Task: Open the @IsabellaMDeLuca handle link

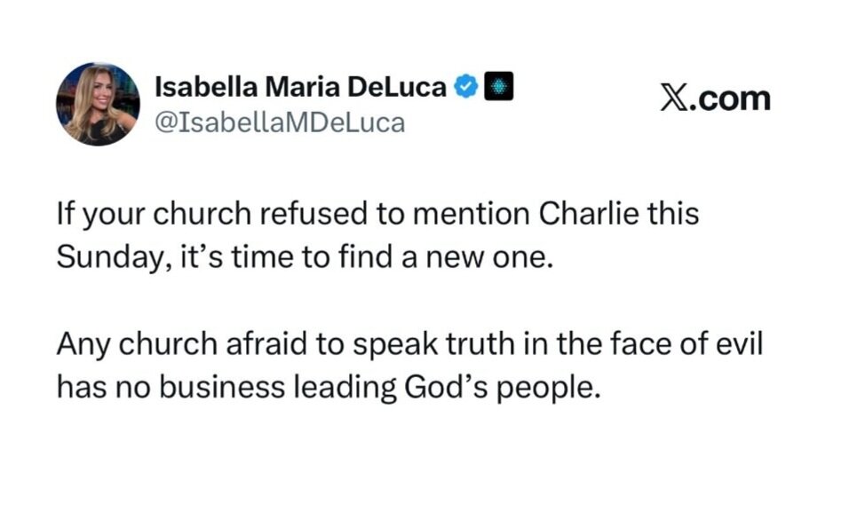Action: [280, 123]
